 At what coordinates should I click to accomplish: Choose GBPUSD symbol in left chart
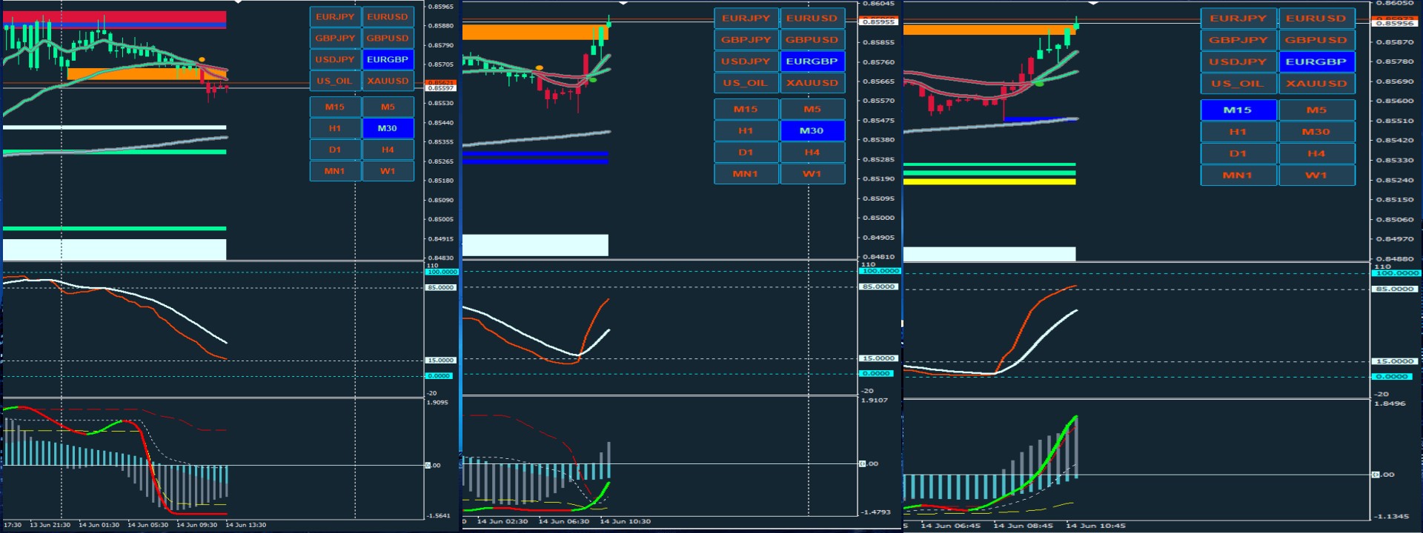point(388,38)
